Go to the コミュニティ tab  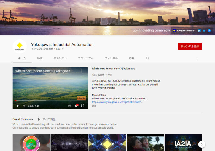tap(85, 58)
